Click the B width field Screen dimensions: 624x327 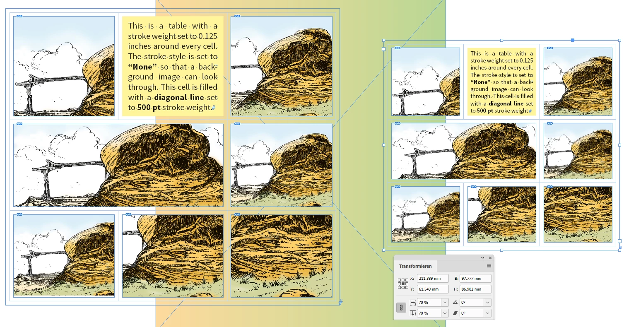[x=475, y=279]
